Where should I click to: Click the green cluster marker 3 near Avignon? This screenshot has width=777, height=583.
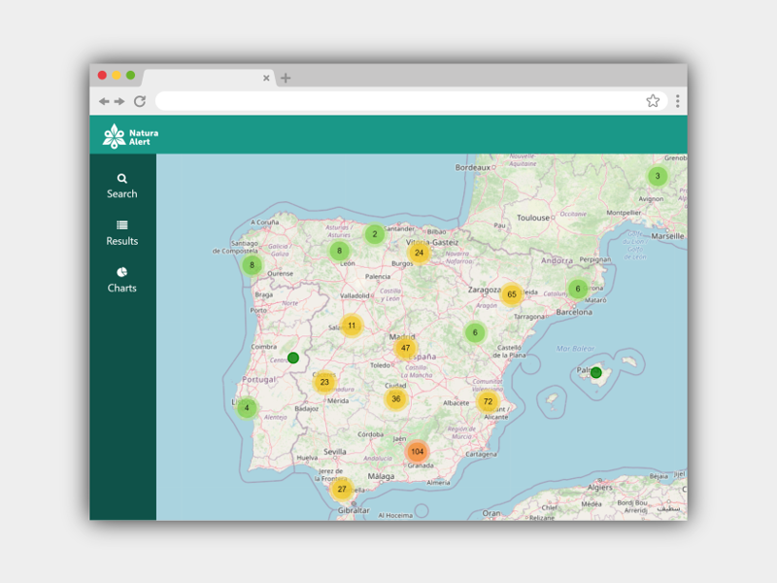658,176
